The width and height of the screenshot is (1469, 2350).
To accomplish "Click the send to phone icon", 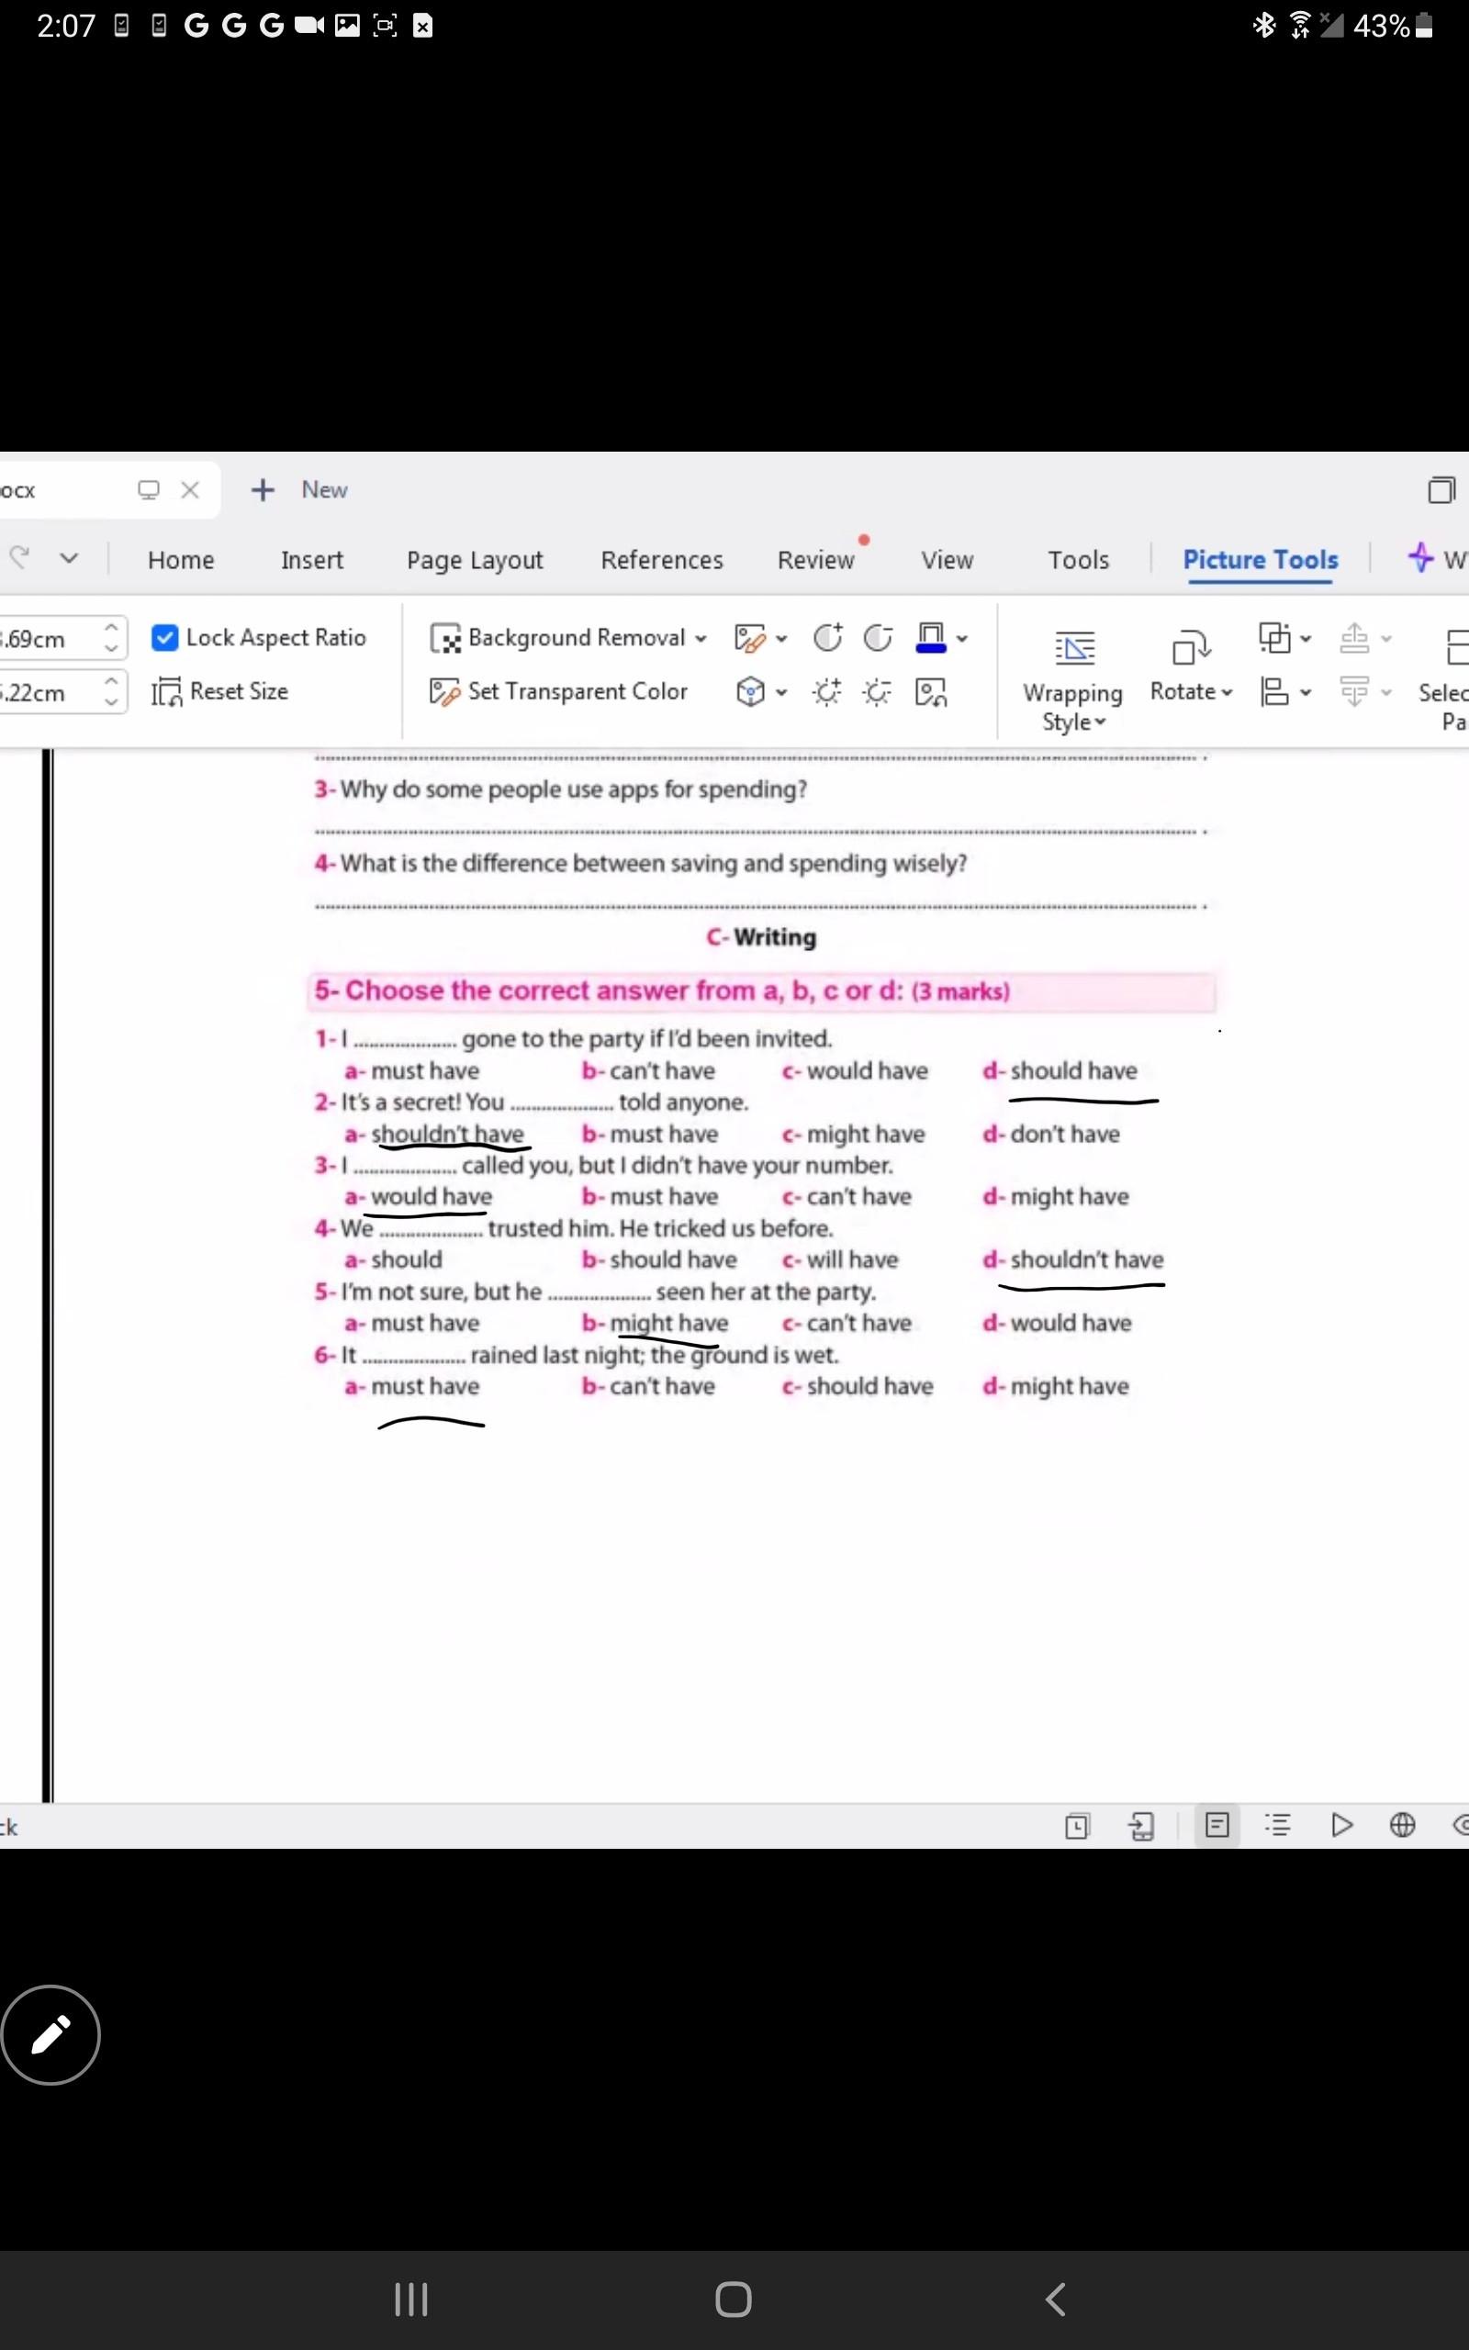I will point(1140,1826).
